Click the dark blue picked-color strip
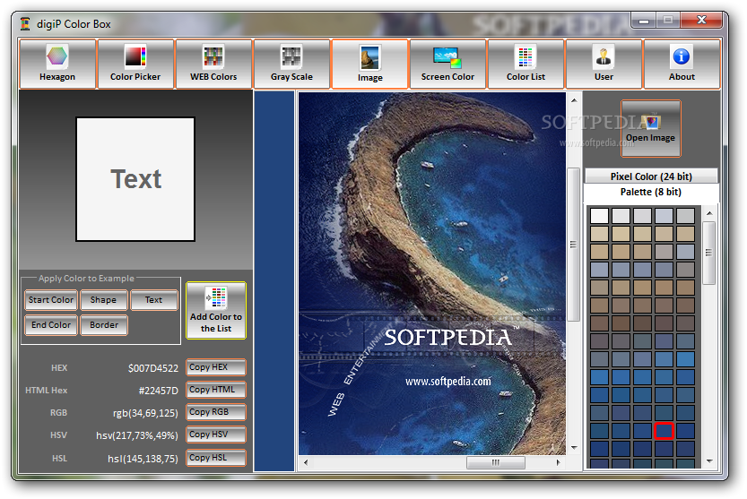747x499 pixels. [x=274, y=281]
